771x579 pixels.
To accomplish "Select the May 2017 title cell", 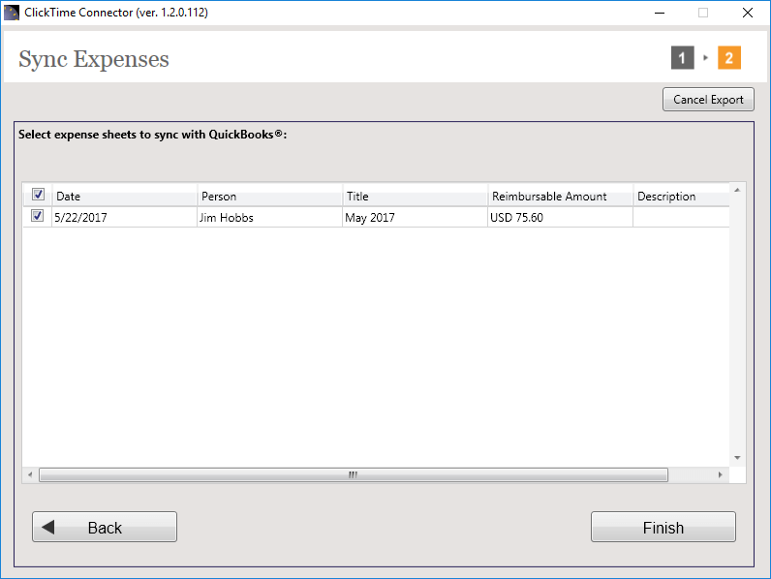I will [415, 217].
